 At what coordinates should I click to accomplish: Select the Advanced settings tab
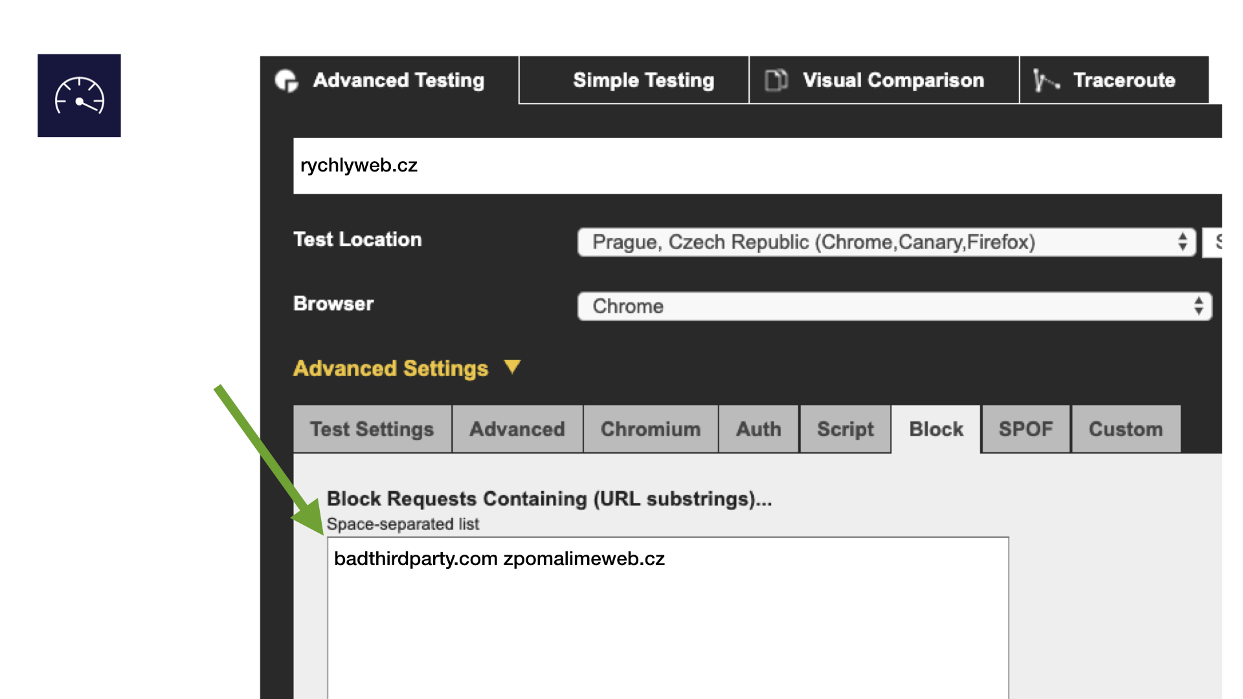pos(517,429)
